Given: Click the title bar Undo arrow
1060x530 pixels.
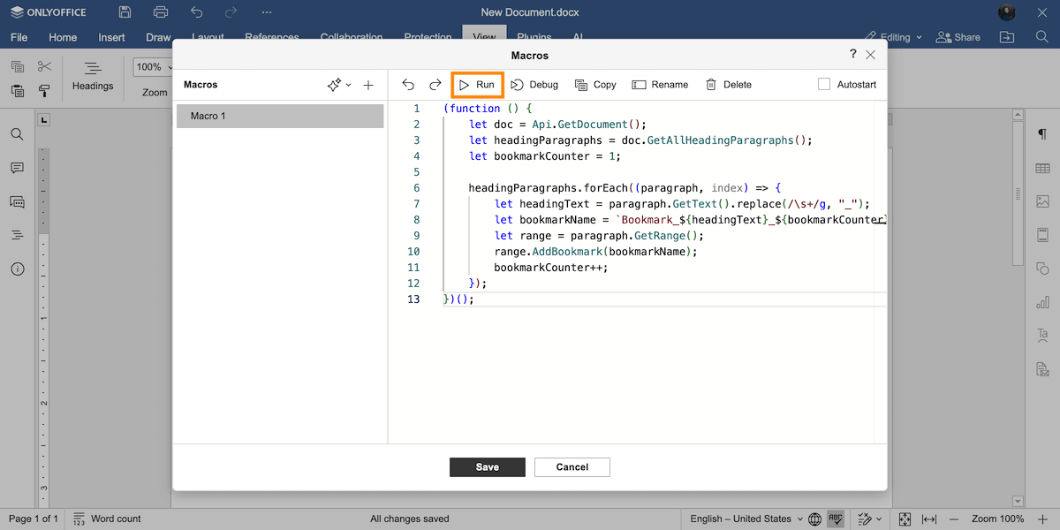Looking at the screenshot, I should 196,12.
